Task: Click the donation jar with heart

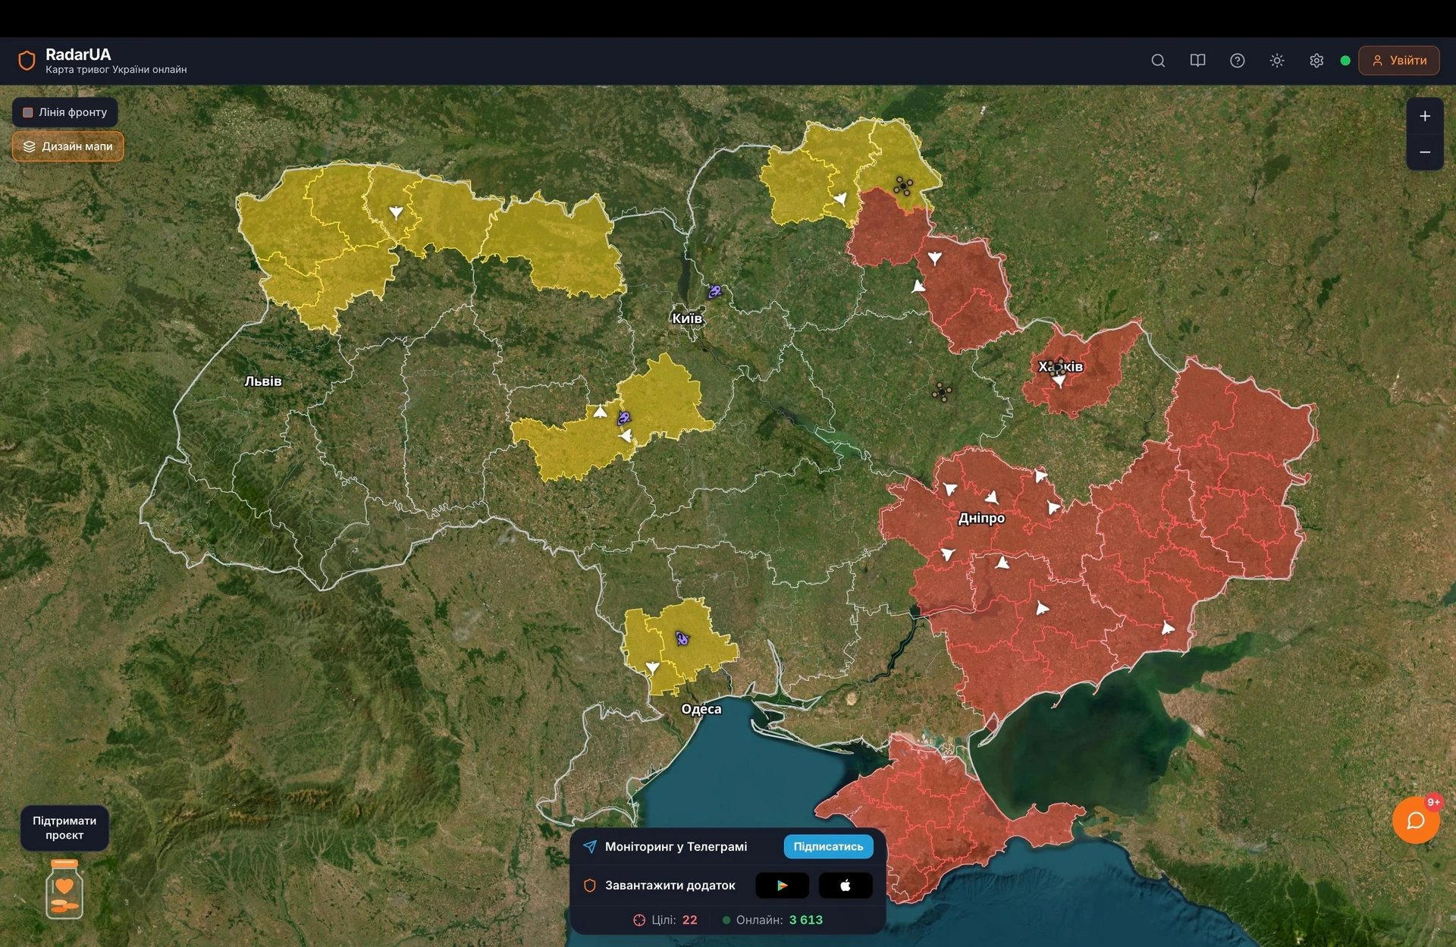Action: [64, 889]
